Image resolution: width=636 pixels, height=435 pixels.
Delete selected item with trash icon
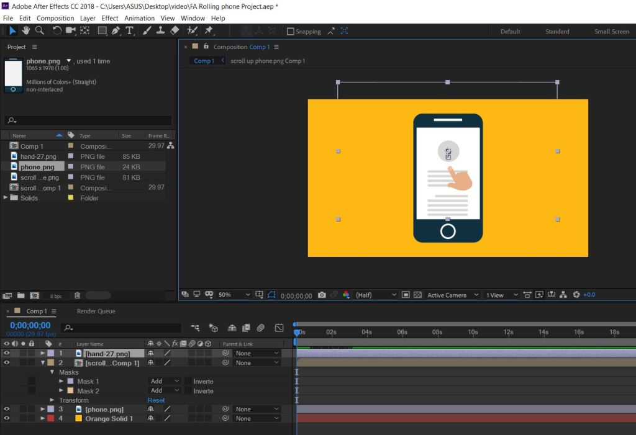[78, 296]
